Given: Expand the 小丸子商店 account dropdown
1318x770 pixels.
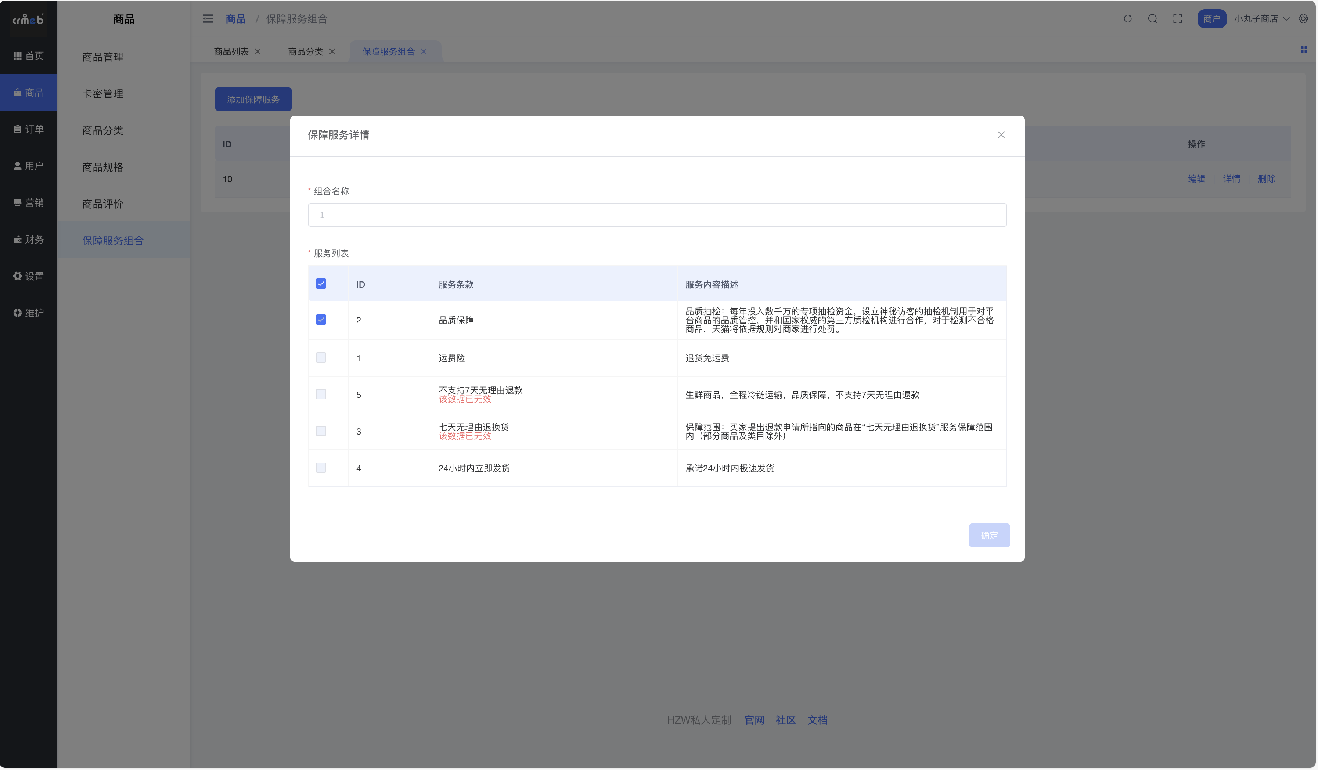Looking at the screenshot, I should click(x=1261, y=19).
